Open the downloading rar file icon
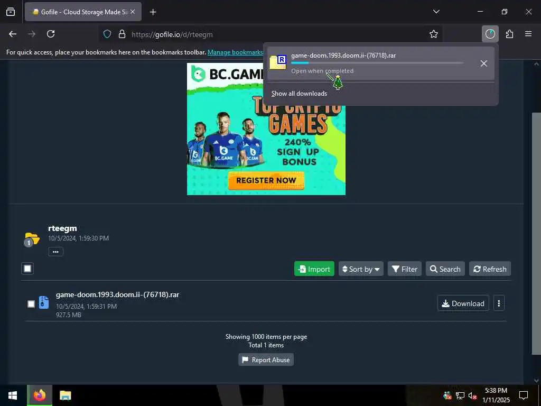This screenshot has height=406, width=541. coord(278,62)
